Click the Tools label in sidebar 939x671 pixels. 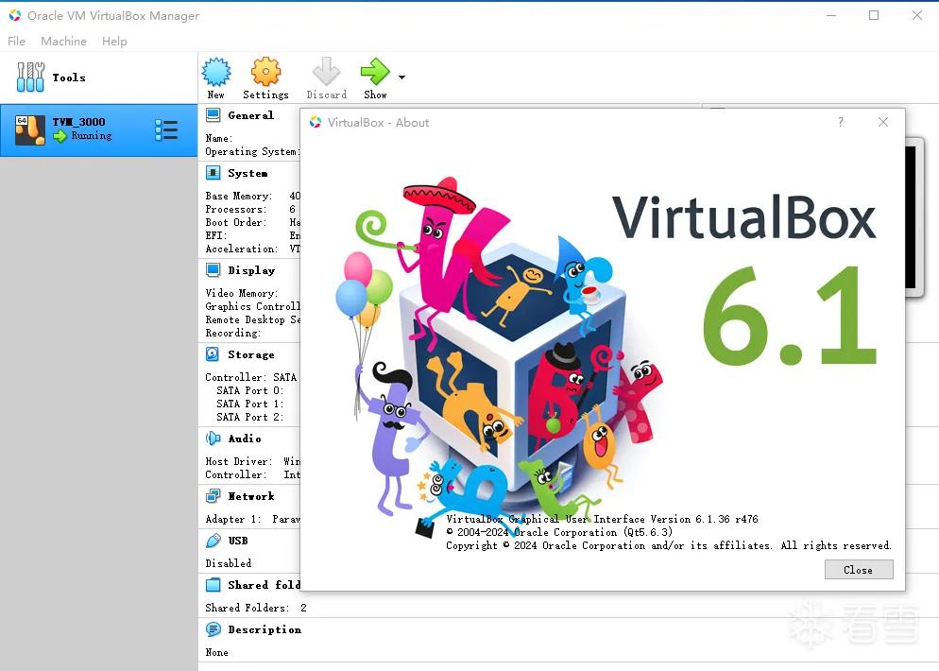pyautogui.click(x=69, y=77)
